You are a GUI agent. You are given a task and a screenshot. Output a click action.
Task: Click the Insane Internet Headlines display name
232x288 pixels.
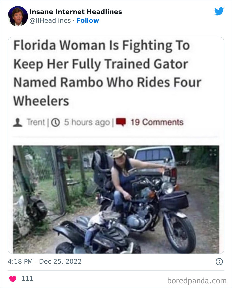pyautogui.click(x=76, y=12)
